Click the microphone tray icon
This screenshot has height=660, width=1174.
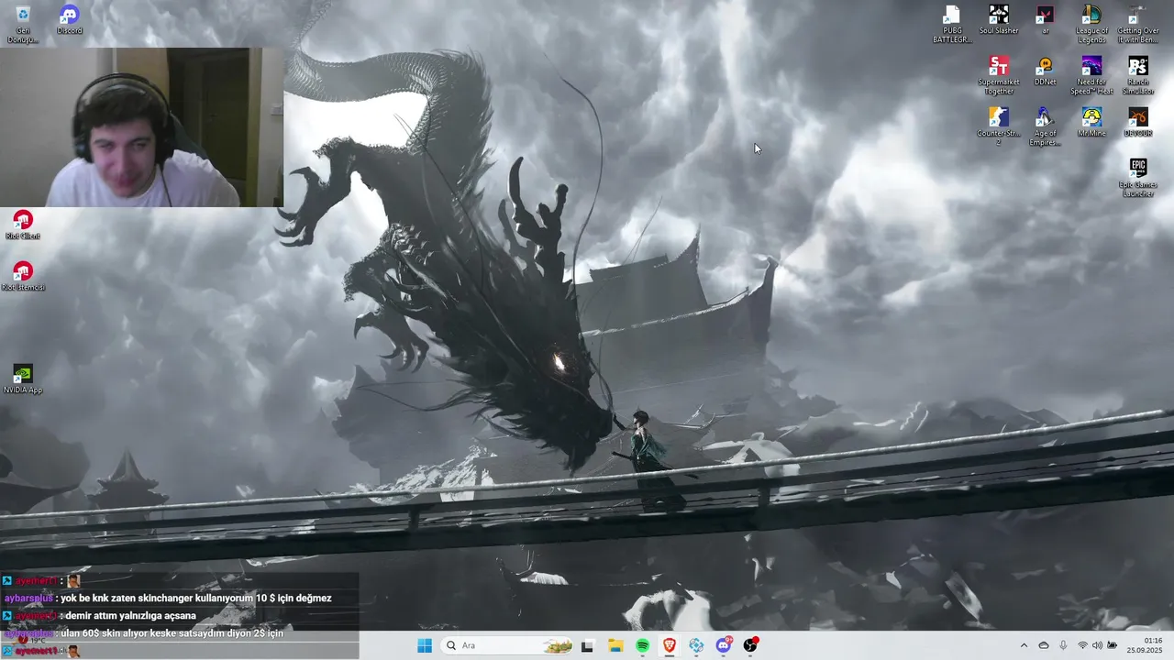tap(1063, 645)
